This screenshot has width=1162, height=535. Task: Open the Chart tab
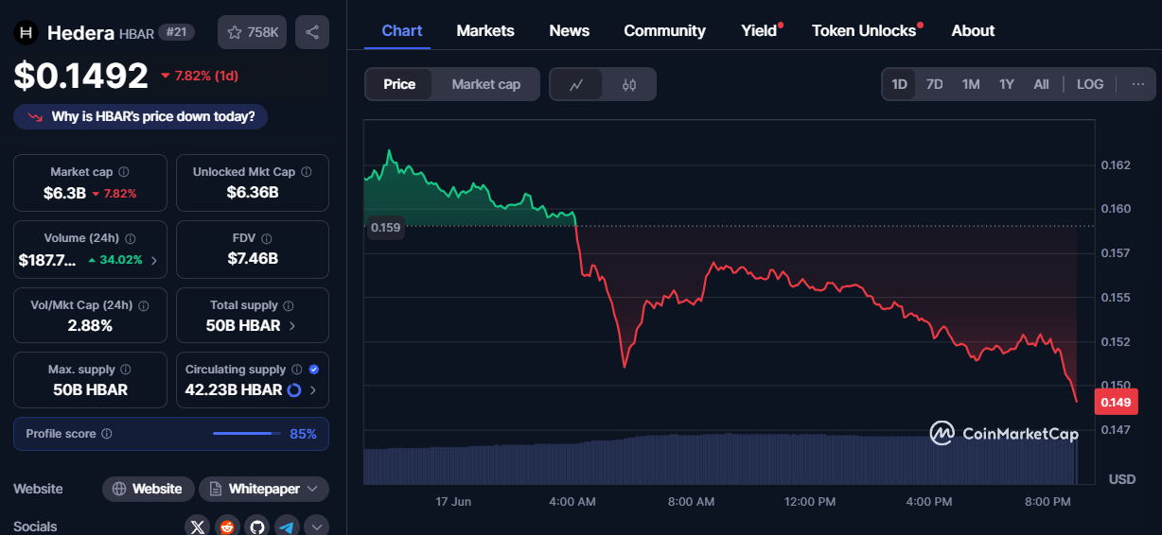click(x=402, y=30)
